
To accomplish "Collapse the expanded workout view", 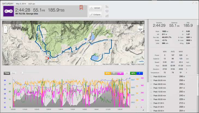I will pyautogui.click(x=96, y=15).
